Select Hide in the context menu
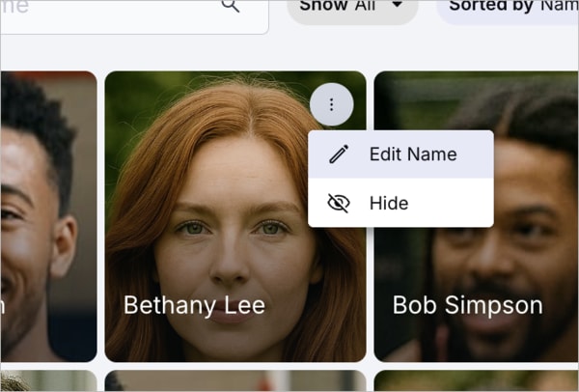This screenshot has width=579, height=392. (400, 203)
